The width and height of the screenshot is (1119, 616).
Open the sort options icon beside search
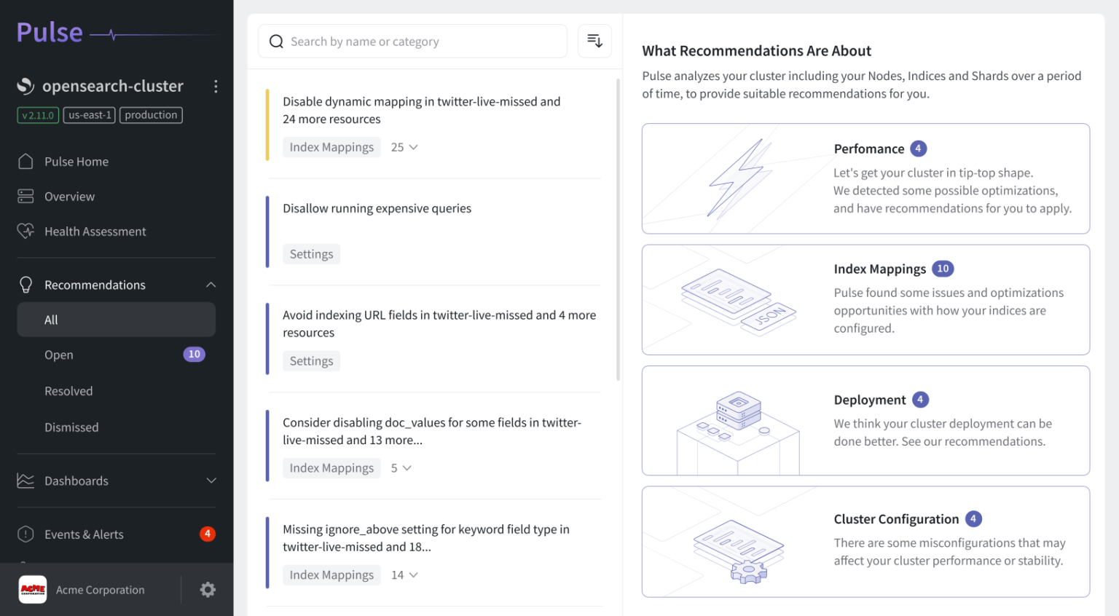tap(594, 41)
